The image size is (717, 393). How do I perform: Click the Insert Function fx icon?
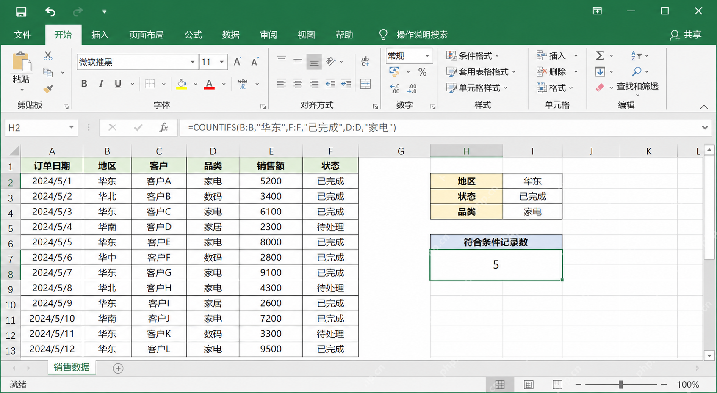point(164,127)
